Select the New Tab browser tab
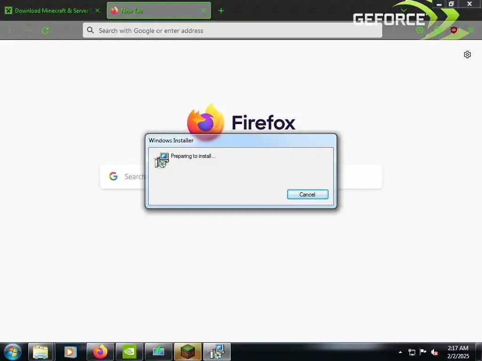This screenshot has width=482, height=361. (x=159, y=11)
